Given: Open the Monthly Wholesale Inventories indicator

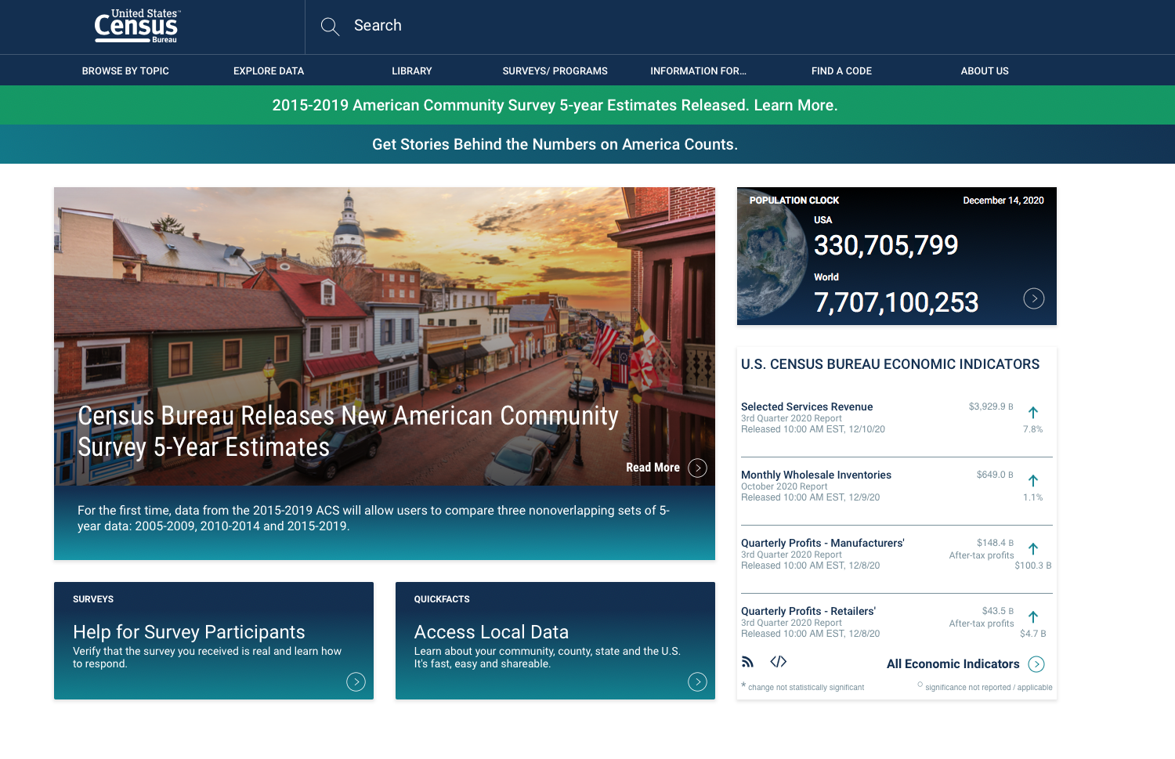Looking at the screenshot, I should tap(816, 475).
